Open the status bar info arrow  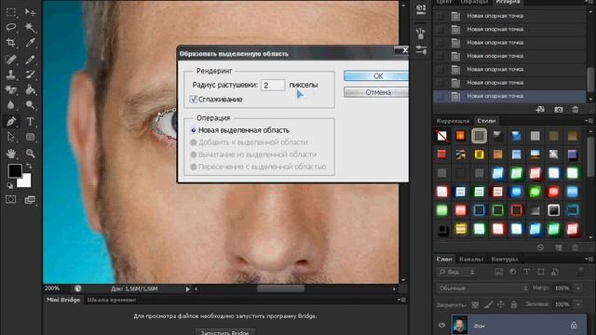pyautogui.click(x=188, y=289)
